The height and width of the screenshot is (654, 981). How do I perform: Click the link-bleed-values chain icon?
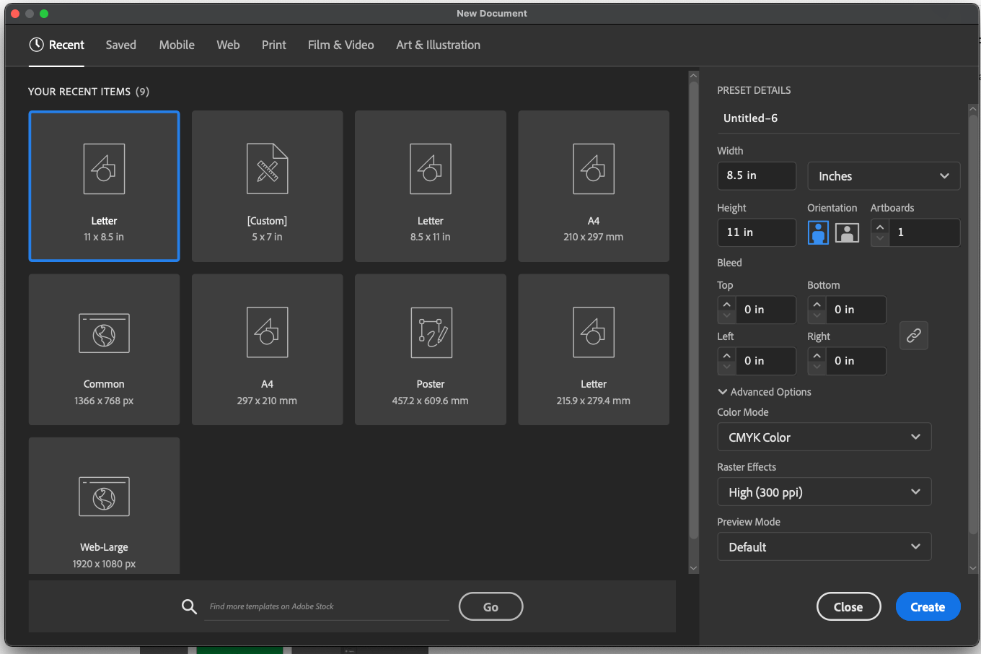coord(914,336)
